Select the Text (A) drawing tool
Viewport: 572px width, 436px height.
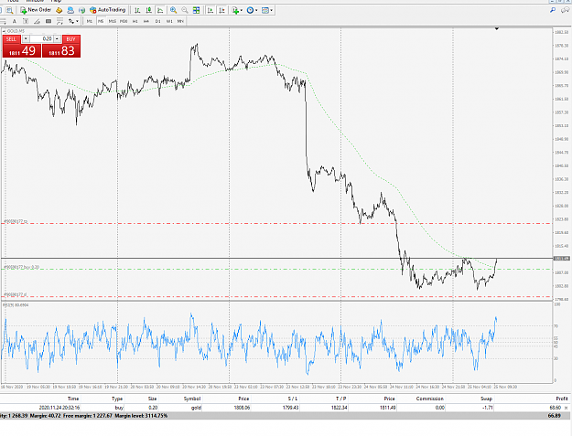[x=15, y=21]
